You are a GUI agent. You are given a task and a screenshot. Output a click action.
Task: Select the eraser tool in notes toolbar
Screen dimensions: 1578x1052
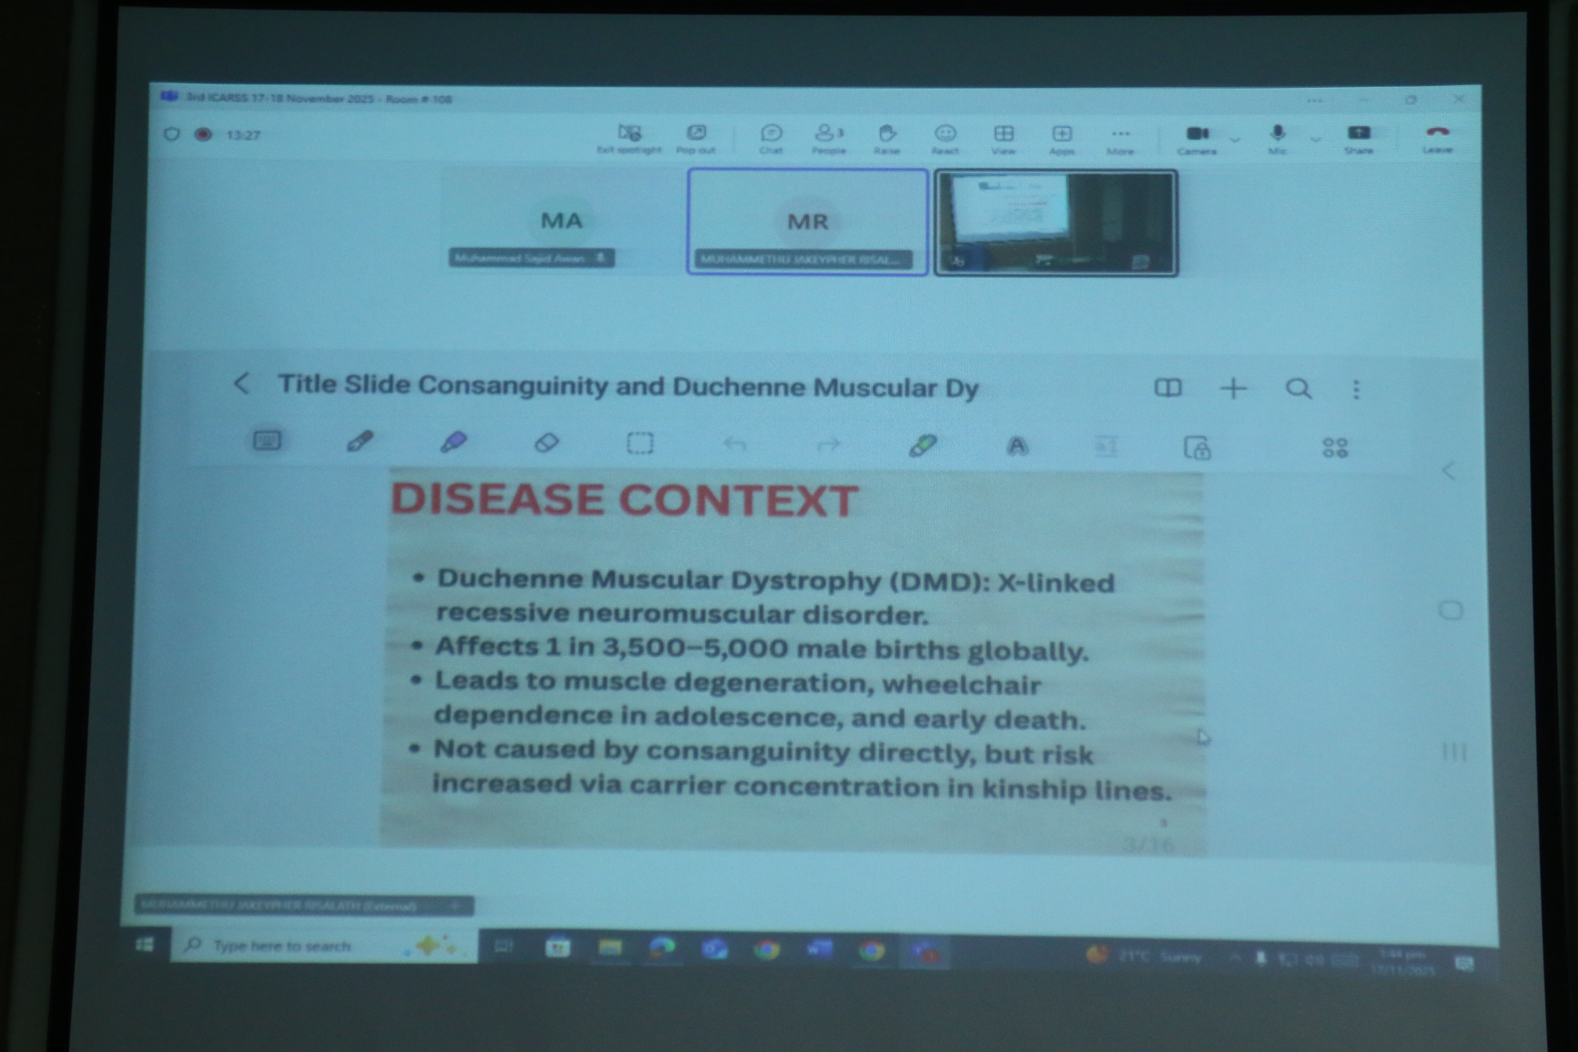[546, 443]
